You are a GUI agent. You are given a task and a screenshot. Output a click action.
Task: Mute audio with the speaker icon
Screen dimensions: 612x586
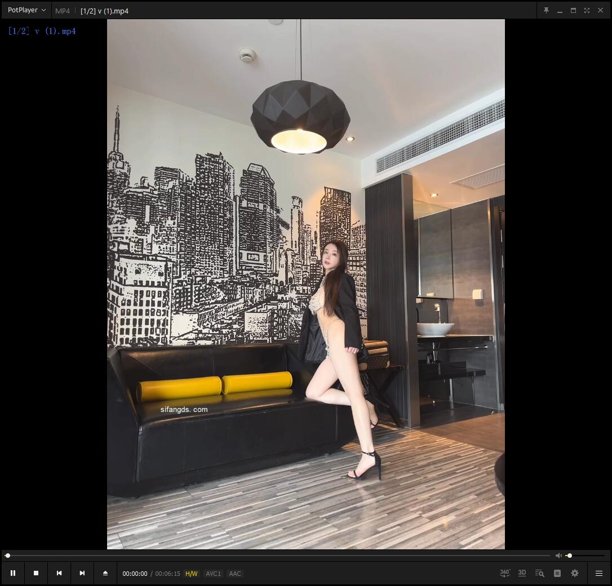tap(558, 556)
